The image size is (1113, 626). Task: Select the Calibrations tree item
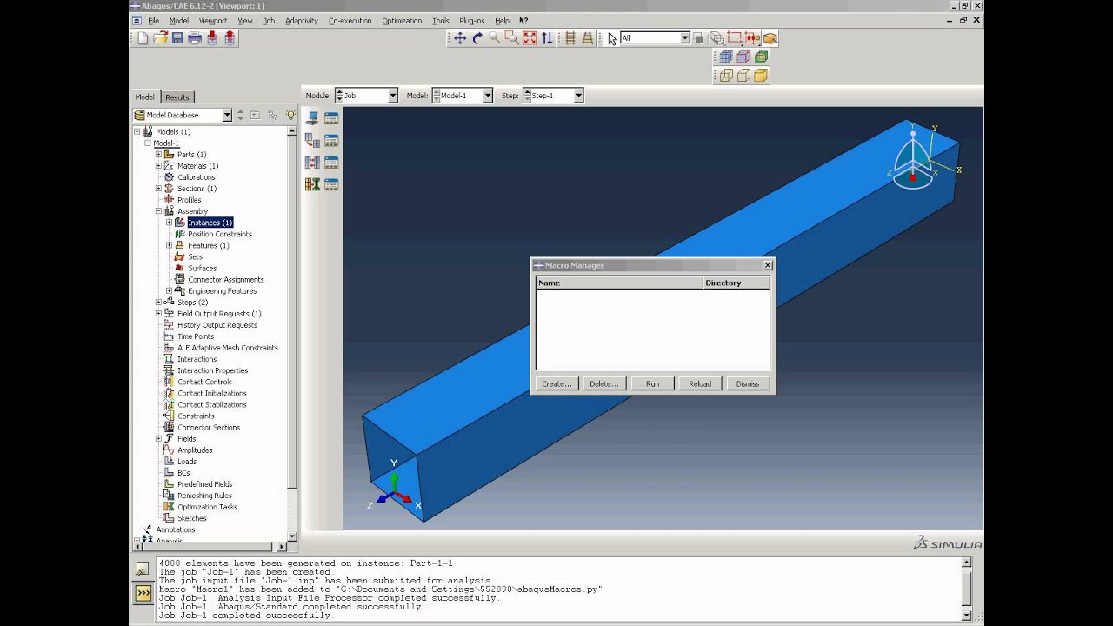(x=196, y=176)
